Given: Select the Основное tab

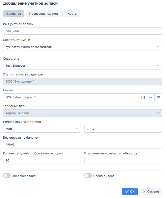Looking at the screenshot, I should [x=14, y=14].
